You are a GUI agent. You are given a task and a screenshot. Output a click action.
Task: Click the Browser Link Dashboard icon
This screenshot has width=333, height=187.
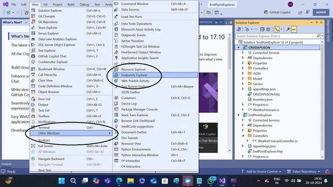click(116, 121)
